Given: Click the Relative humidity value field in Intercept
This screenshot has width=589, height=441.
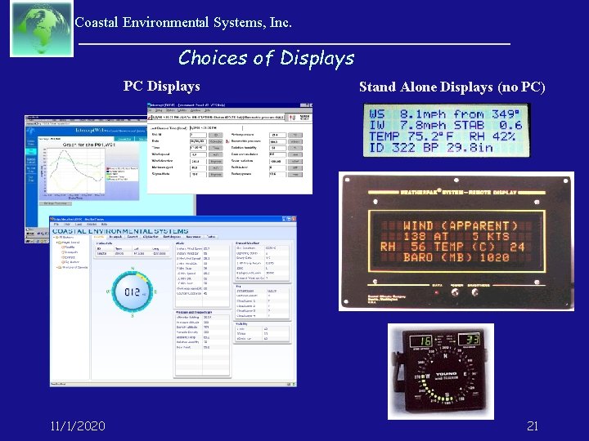Looking at the screenshot, I should 277,148.
